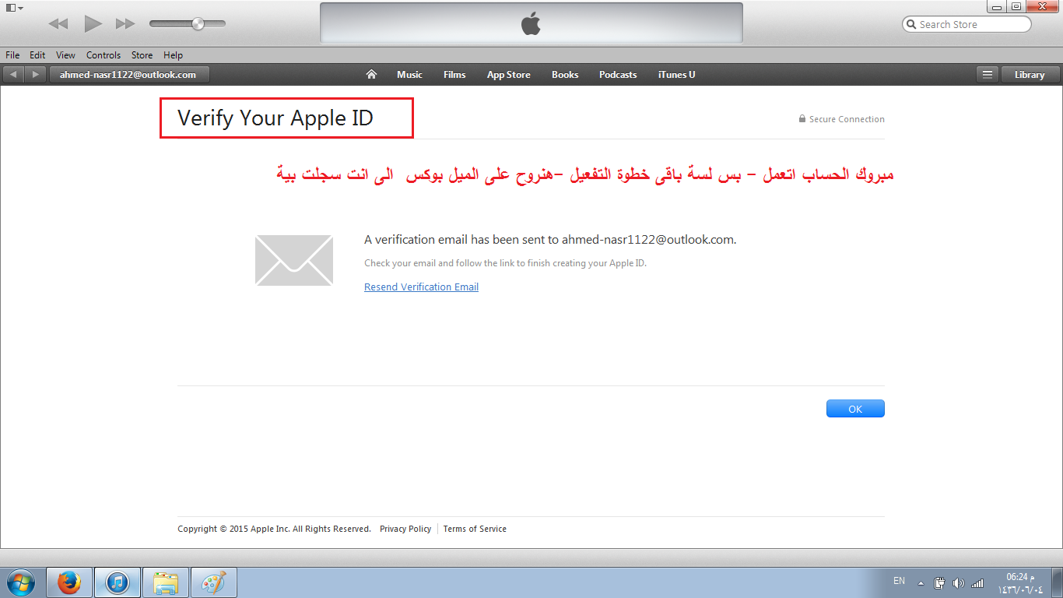Click the magnifier icon in search box

(911, 24)
